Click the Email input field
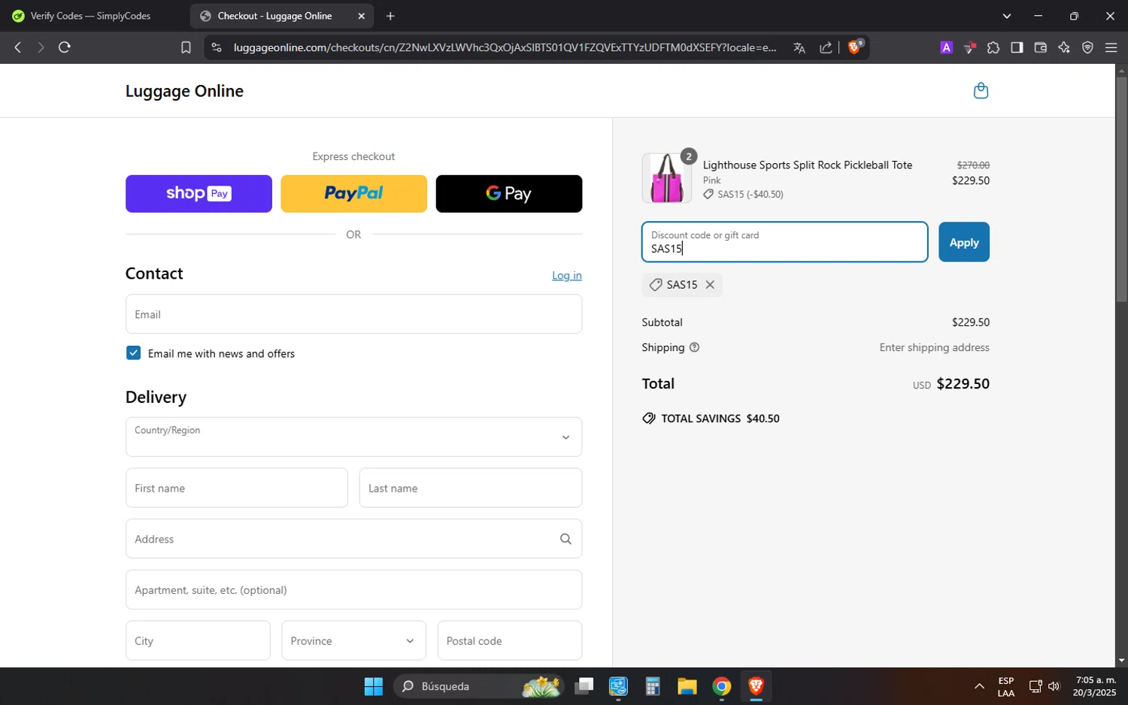The width and height of the screenshot is (1128, 705). [x=353, y=314]
